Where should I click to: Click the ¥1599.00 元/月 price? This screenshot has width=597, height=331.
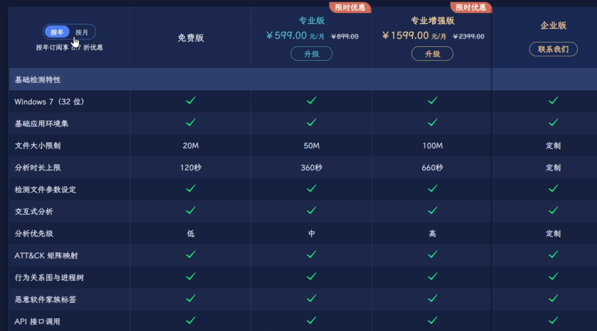414,36
